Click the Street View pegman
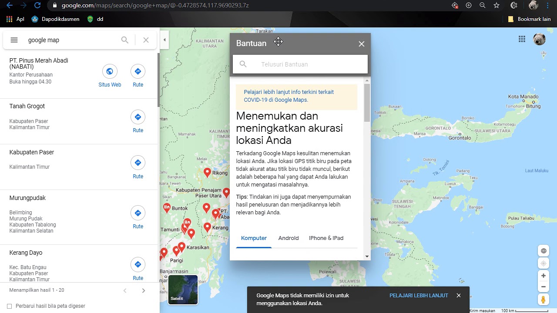 point(544,300)
